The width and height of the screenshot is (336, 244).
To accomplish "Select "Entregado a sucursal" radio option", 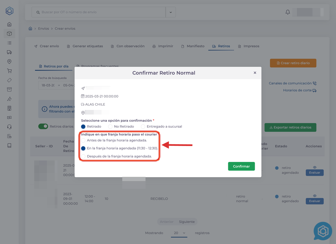I will [x=143, y=127].
